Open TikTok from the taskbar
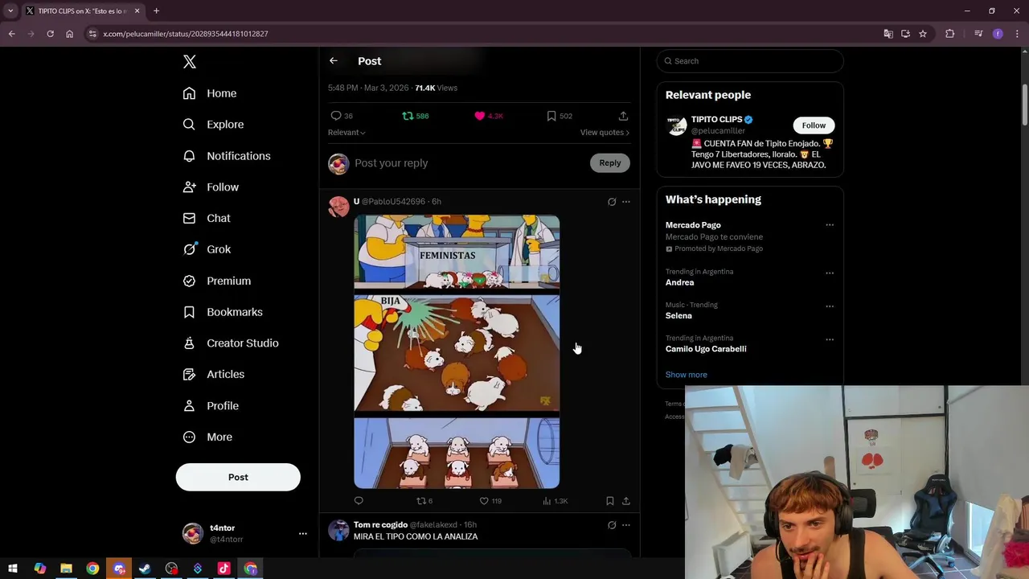The width and height of the screenshot is (1029, 579). pyautogui.click(x=224, y=569)
